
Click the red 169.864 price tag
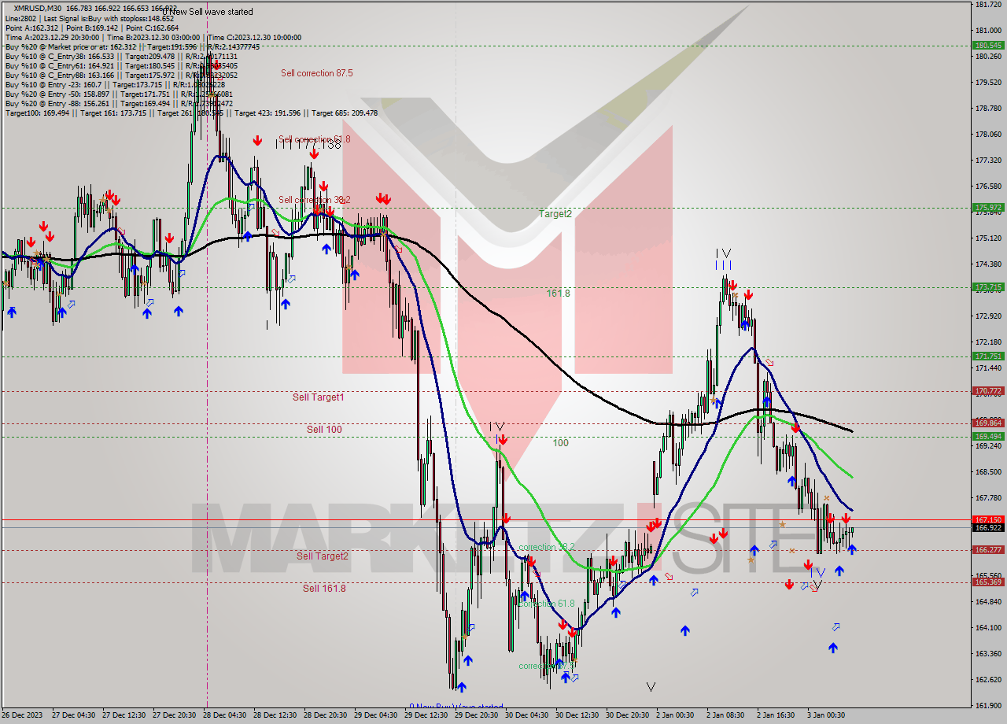pos(988,423)
